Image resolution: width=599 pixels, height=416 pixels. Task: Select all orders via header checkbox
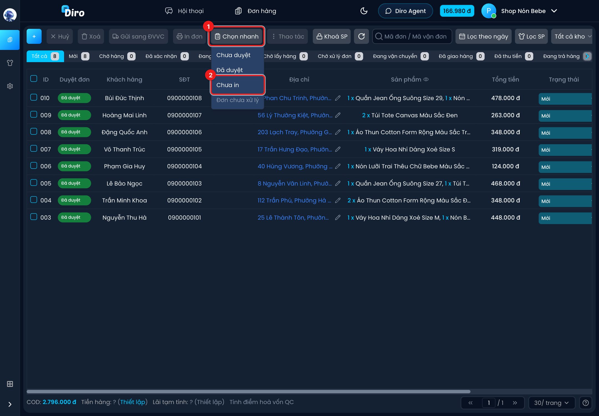point(34,79)
